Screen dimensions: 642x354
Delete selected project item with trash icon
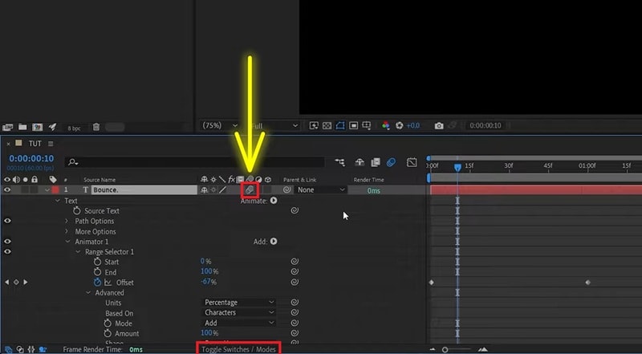point(95,127)
